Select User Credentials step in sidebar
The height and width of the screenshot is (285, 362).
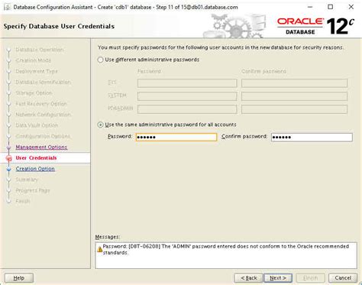click(36, 158)
